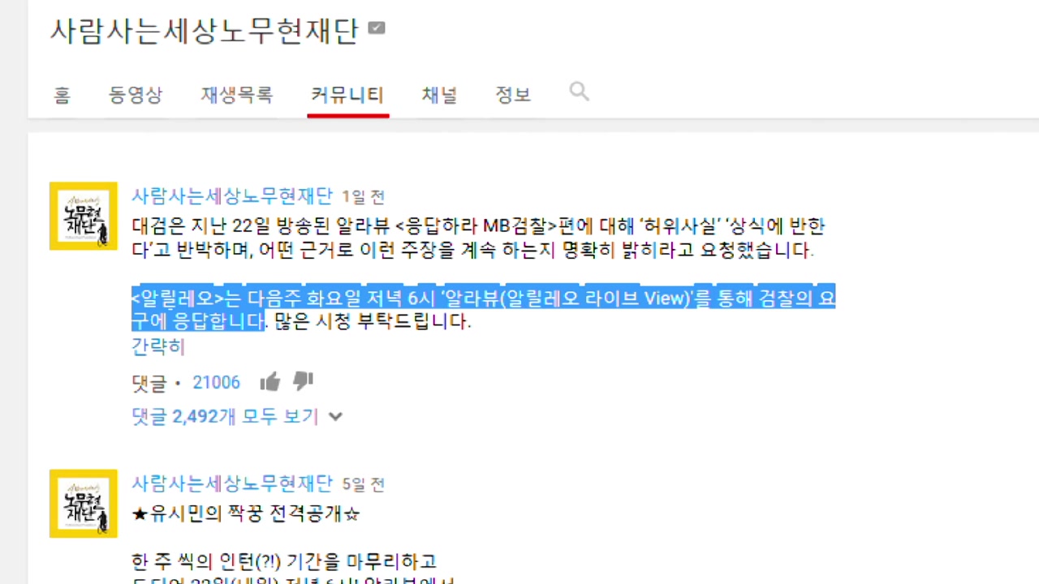Open second post's channel avatar
1039x584 pixels.
tap(84, 503)
